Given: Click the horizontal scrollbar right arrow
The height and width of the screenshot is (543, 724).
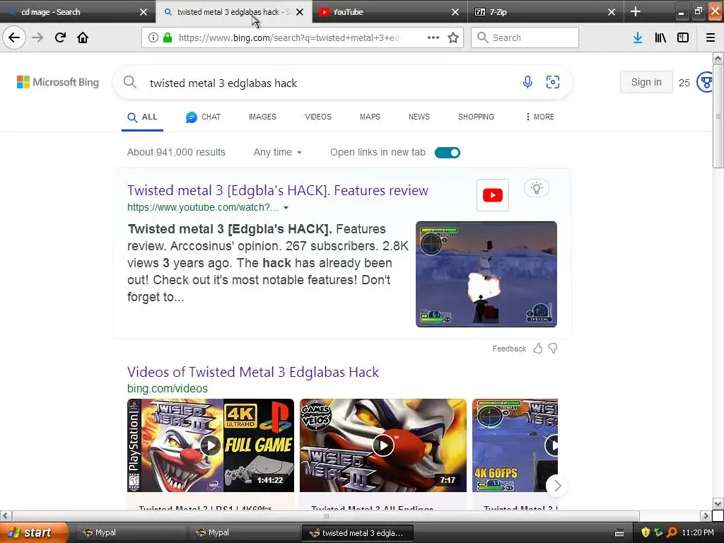Looking at the screenshot, I should tap(705, 515).
